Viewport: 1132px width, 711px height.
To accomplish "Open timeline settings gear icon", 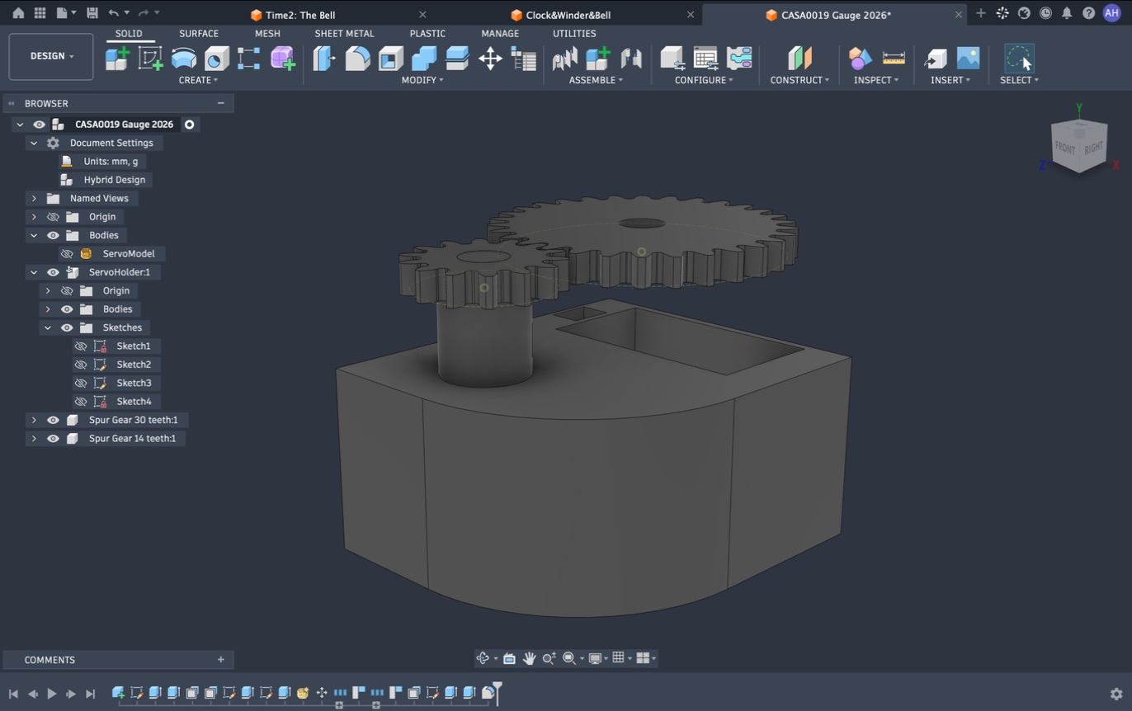I will pos(1116,694).
